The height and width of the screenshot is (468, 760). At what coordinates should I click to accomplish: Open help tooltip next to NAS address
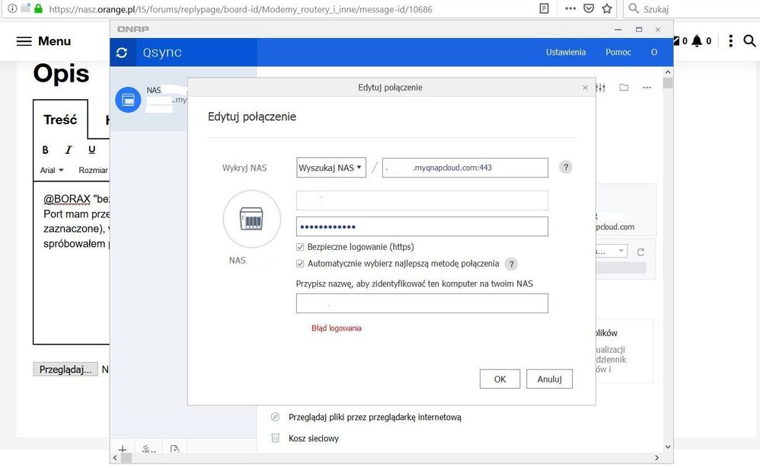[x=565, y=168]
